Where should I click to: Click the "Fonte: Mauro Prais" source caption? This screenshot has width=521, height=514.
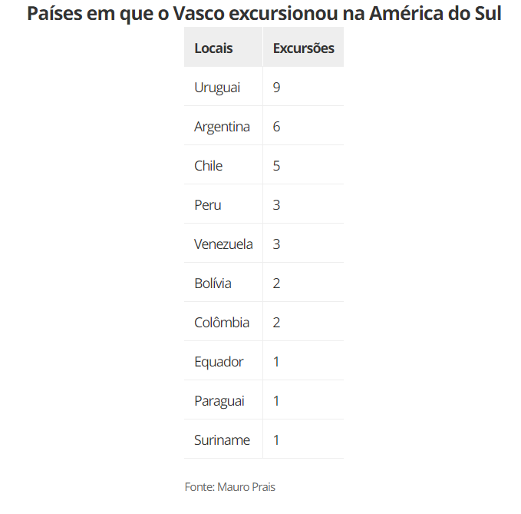click(229, 487)
